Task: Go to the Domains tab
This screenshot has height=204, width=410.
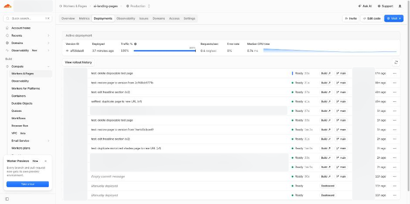Action: pos(159,19)
